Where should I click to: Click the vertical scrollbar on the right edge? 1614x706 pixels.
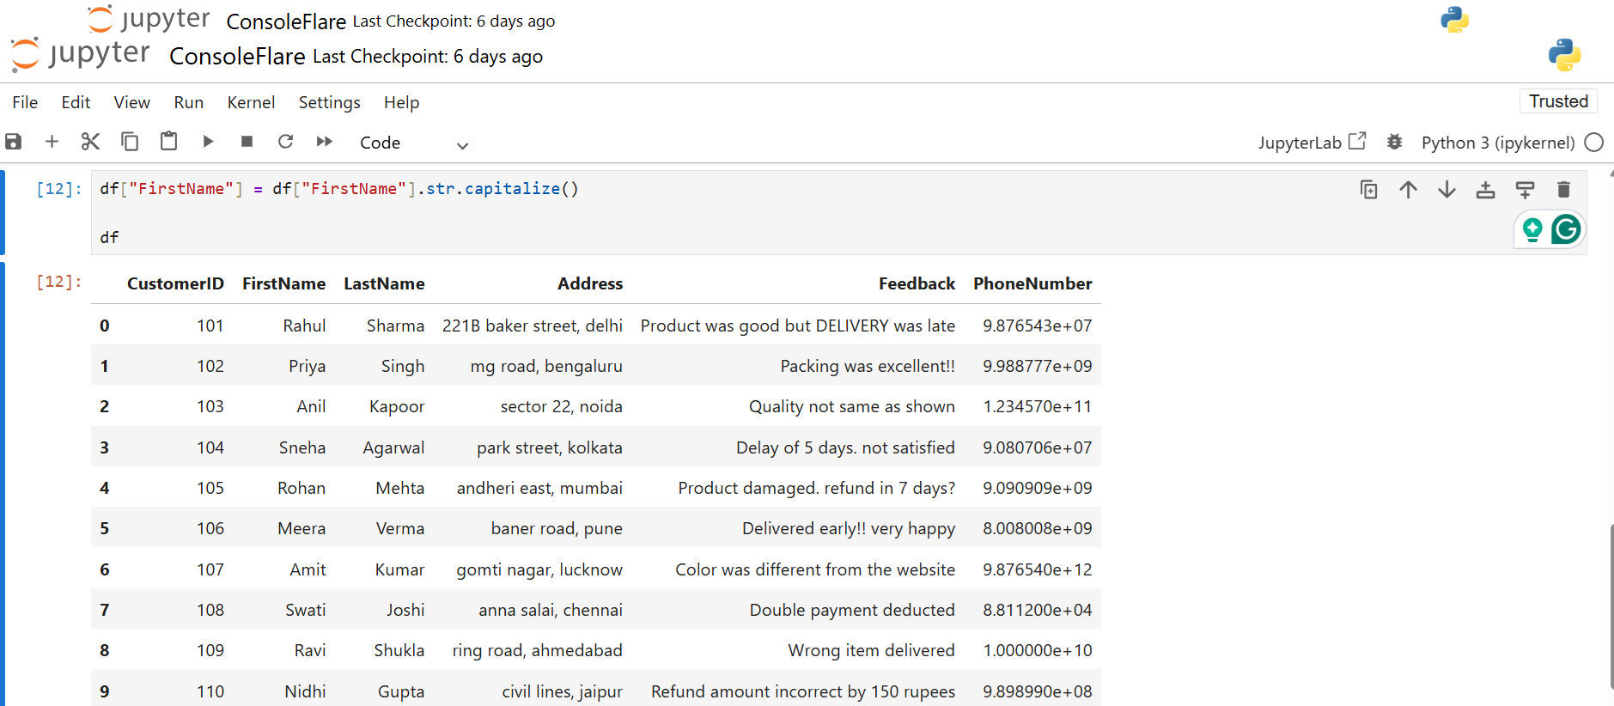coord(1611,606)
